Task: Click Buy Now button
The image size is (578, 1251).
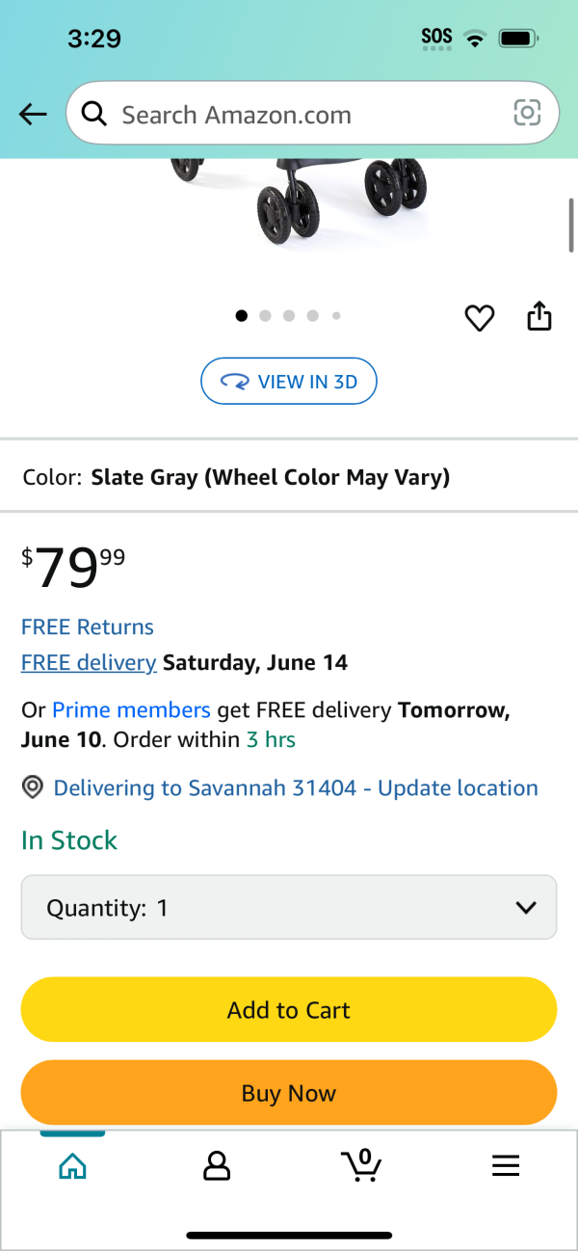Action: 289,1093
